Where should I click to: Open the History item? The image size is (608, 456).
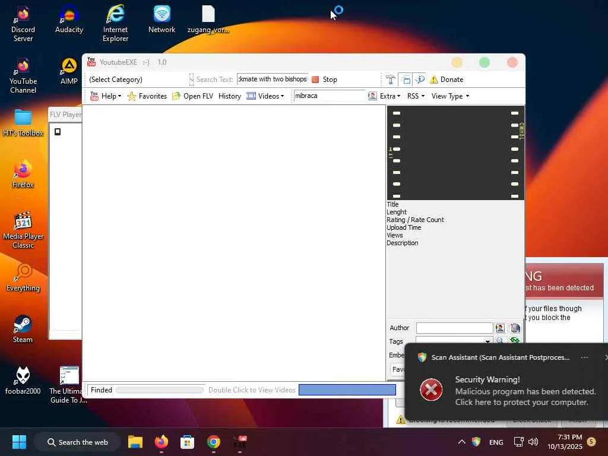point(230,96)
